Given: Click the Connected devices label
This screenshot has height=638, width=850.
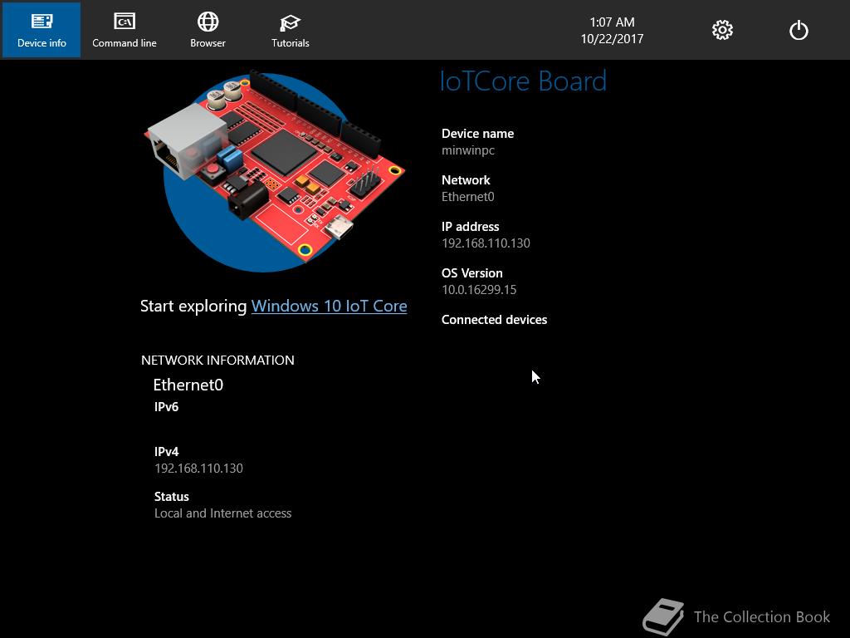Looking at the screenshot, I should pyautogui.click(x=495, y=320).
